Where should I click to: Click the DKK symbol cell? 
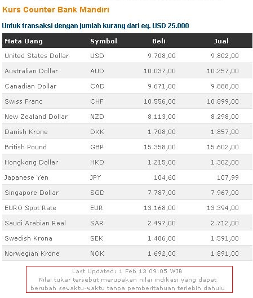[97, 132]
